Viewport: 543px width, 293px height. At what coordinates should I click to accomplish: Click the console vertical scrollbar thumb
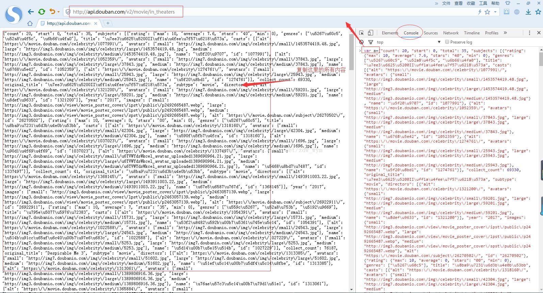click(541, 59)
